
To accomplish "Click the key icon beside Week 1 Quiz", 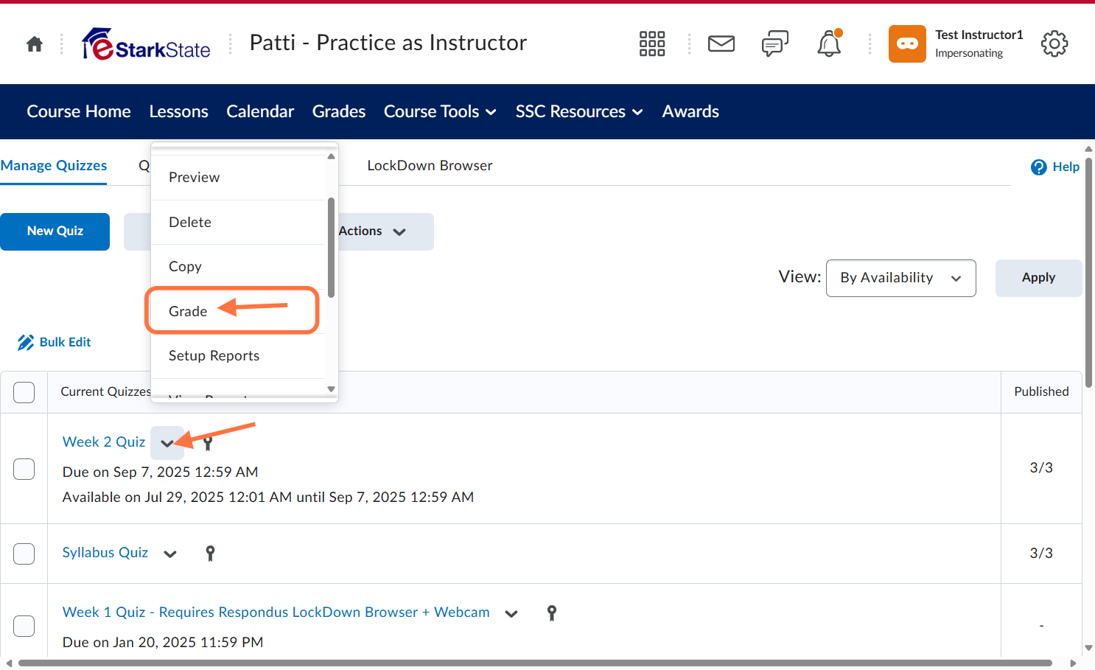I will click(552, 613).
